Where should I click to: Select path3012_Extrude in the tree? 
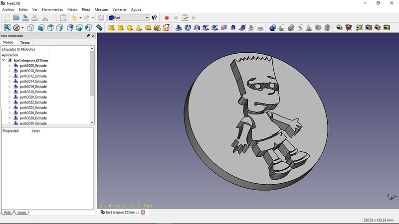(x=33, y=76)
